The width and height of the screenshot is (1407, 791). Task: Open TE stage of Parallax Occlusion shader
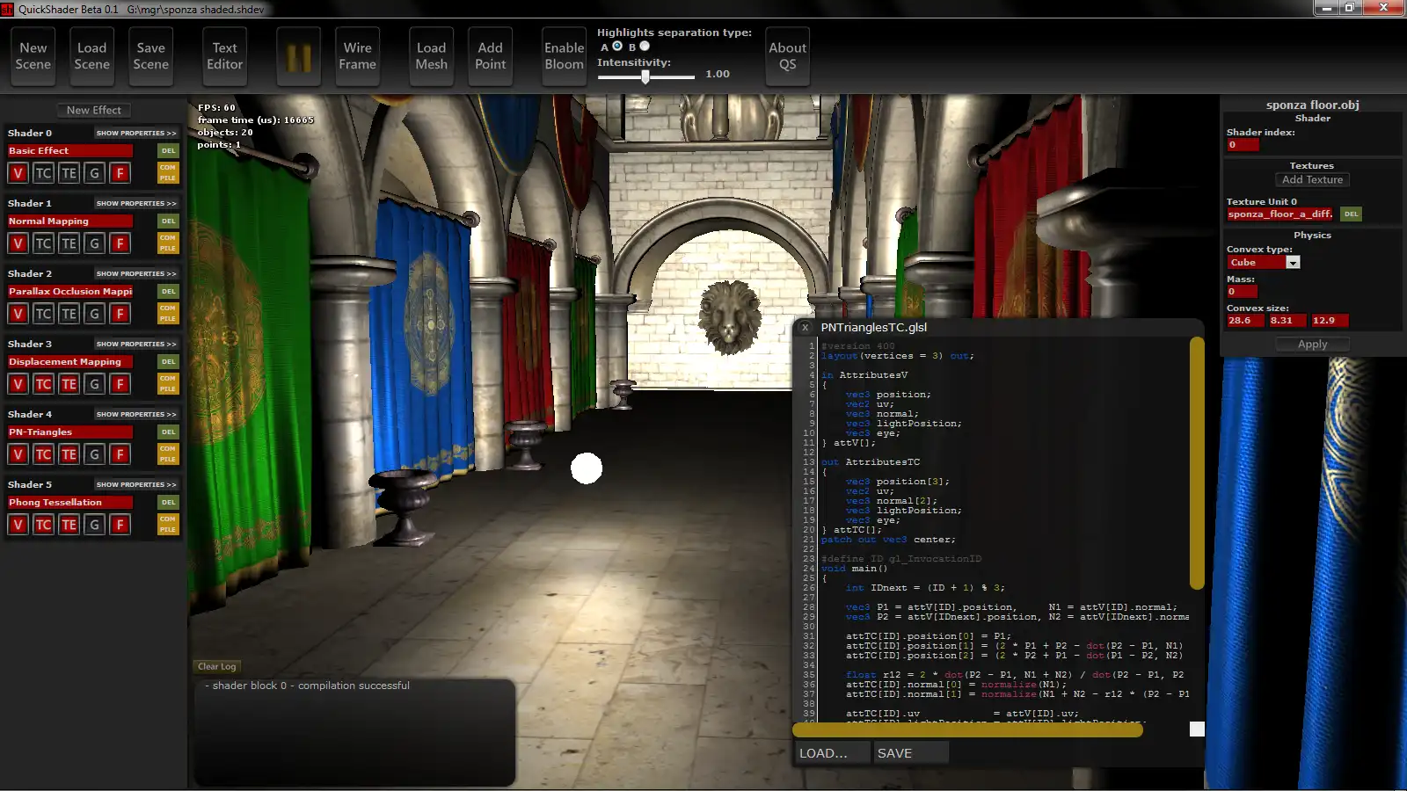click(69, 314)
